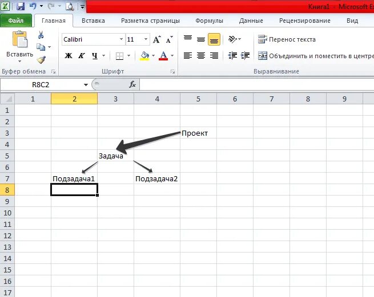Screen dimensions: 374x297
Task: Click the Undo arrow icon
Action: (33, 6)
